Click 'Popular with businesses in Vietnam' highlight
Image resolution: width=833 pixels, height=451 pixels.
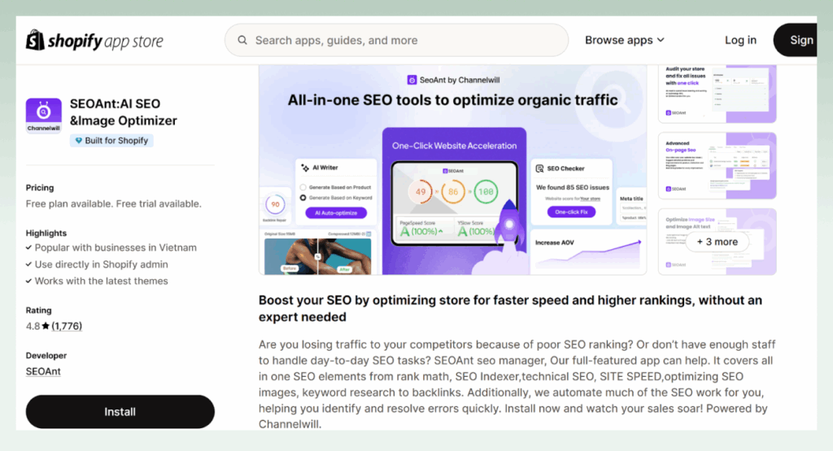tap(116, 247)
